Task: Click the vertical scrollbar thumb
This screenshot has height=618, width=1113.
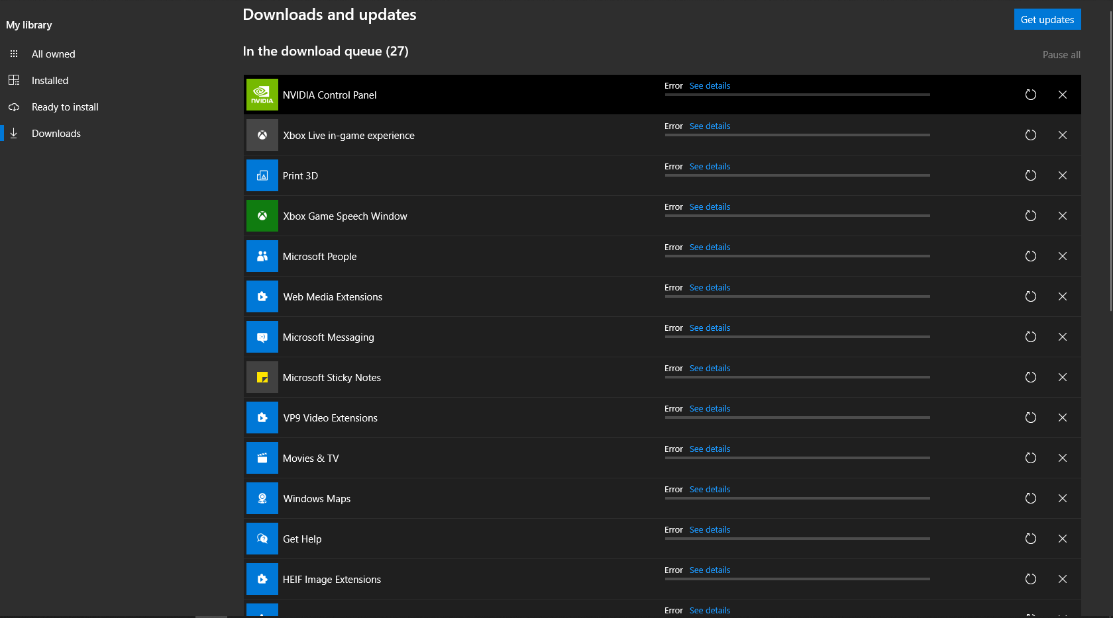Action: [1111, 161]
